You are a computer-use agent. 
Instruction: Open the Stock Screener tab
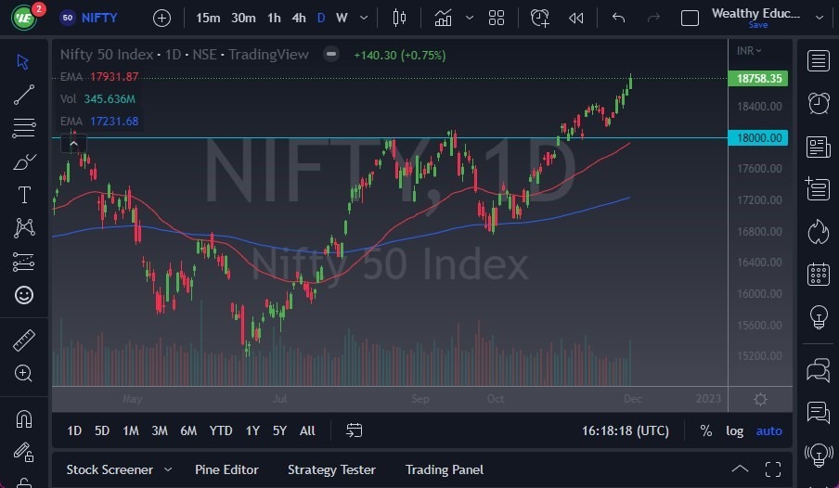coord(110,469)
